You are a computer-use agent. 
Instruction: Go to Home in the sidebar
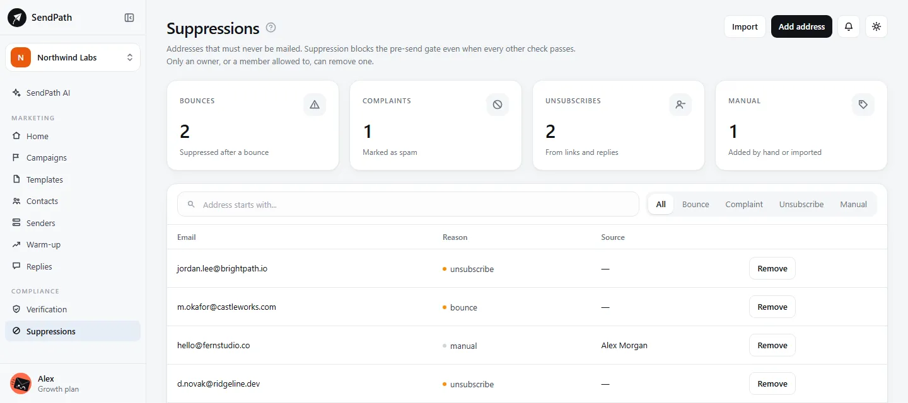click(x=73, y=136)
